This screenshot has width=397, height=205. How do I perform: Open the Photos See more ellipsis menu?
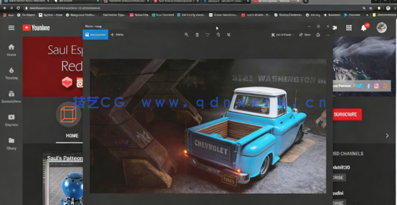[x=328, y=35]
